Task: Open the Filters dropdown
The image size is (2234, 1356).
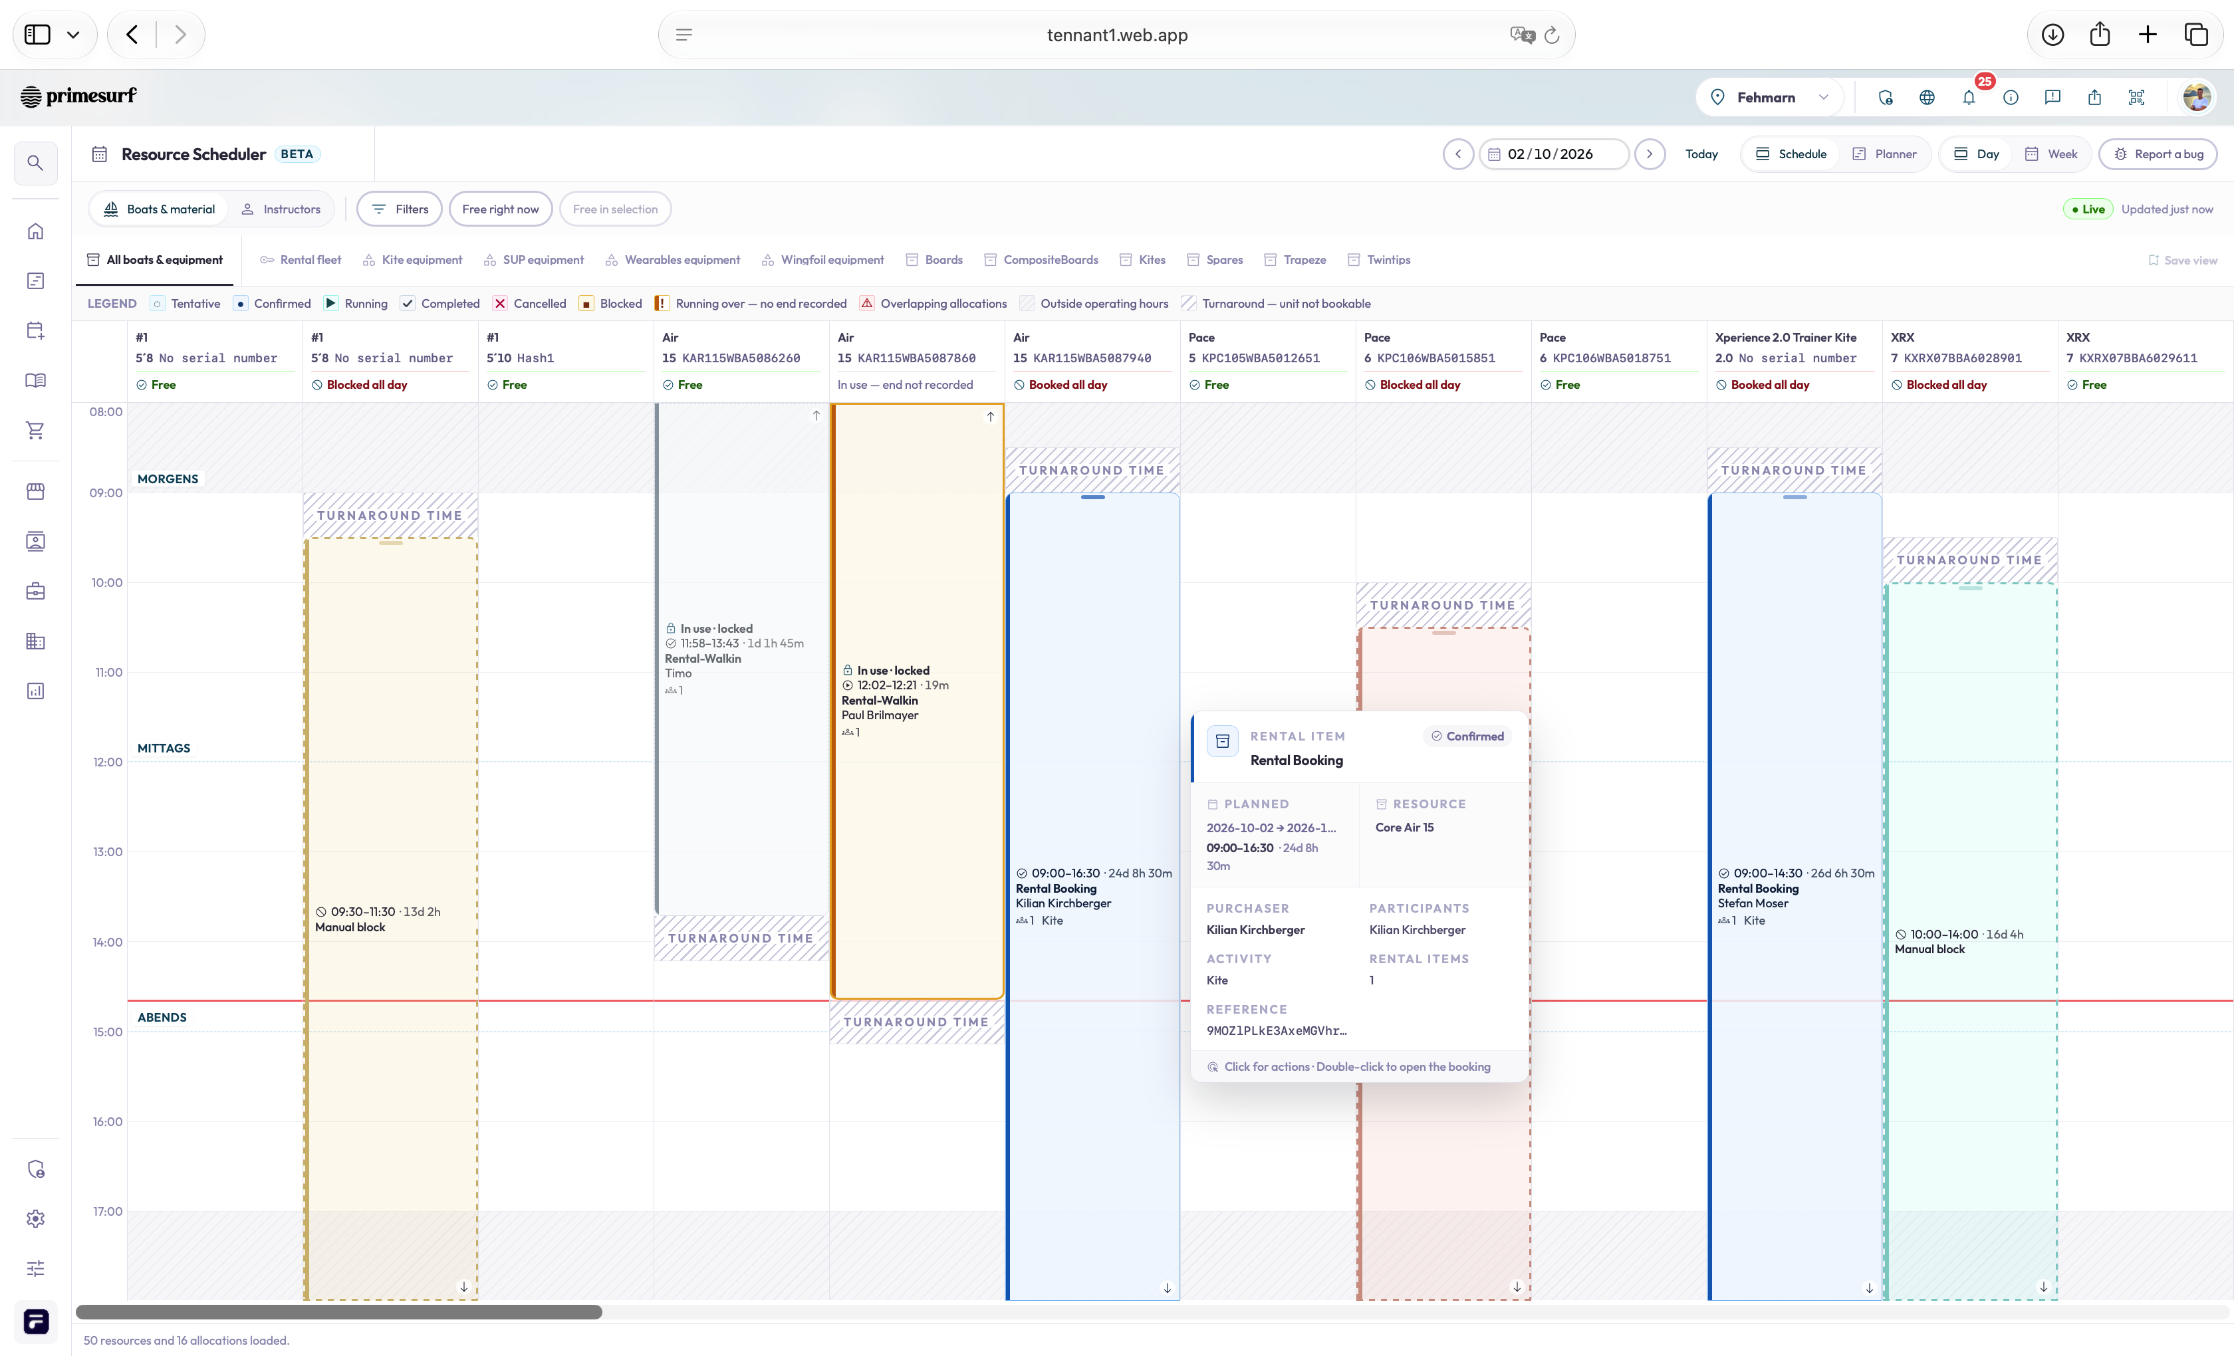Action: click(400, 209)
